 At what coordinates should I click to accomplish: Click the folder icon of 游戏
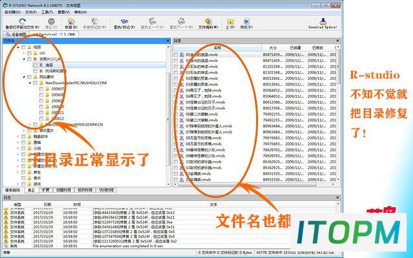(x=30, y=184)
